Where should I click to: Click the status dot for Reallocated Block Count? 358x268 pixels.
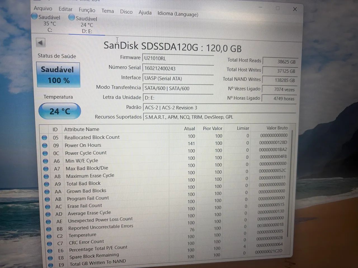(x=44, y=138)
